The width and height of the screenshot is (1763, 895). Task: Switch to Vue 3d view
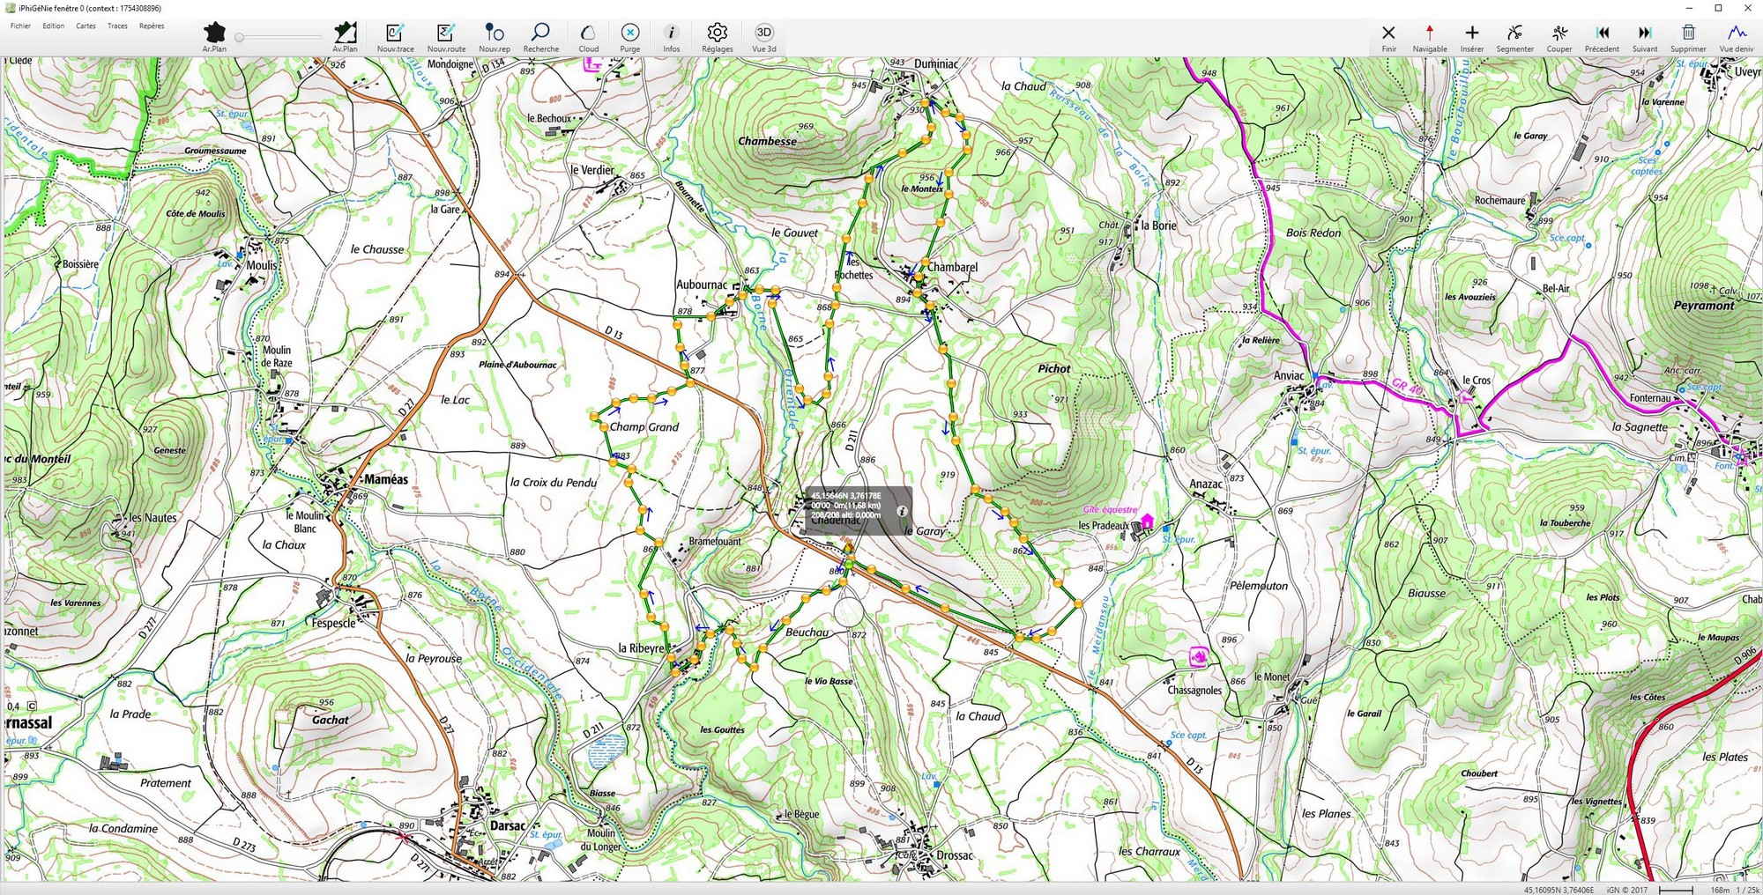[x=763, y=37]
